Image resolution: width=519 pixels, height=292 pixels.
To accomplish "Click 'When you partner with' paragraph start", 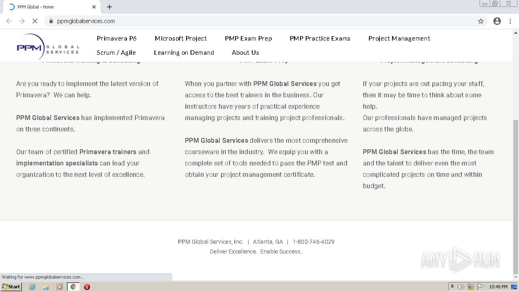I will [x=218, y=84].
